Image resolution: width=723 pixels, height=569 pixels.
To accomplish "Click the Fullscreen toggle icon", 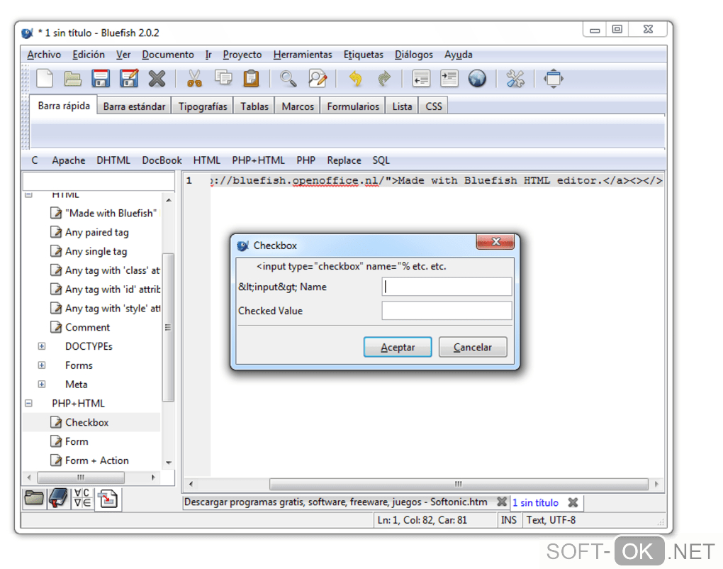I will coord(554,79).
